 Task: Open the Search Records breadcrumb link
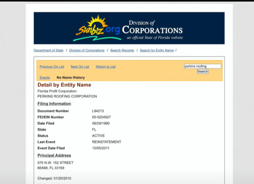[122, 50]
